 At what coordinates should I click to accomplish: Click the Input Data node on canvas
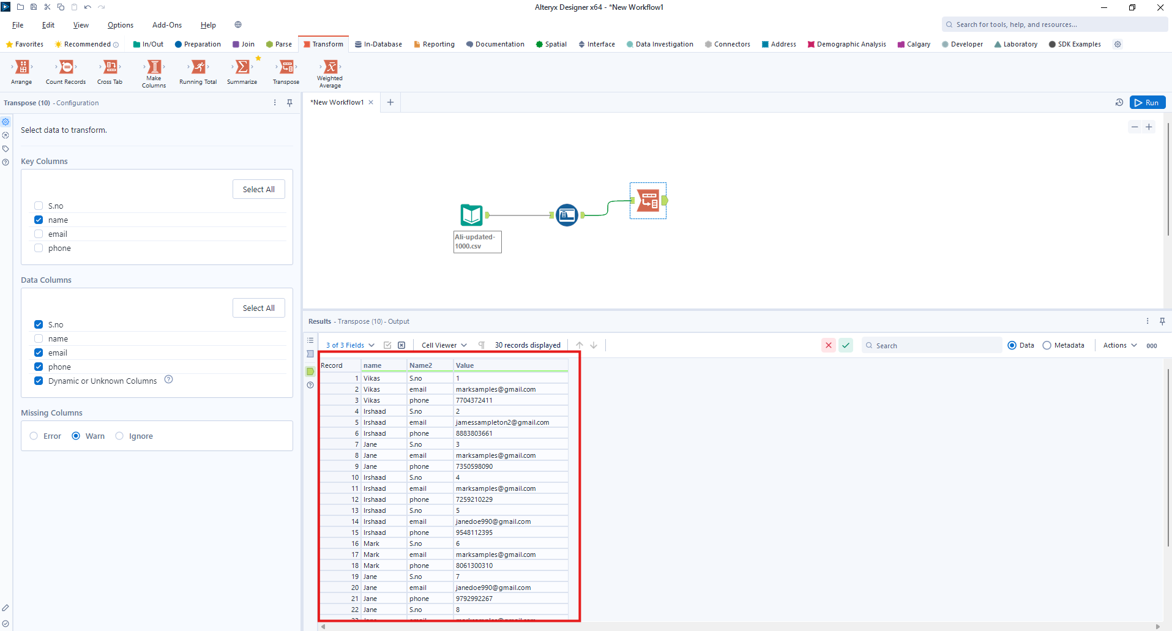pyautogui.click(x=472, y=215)
